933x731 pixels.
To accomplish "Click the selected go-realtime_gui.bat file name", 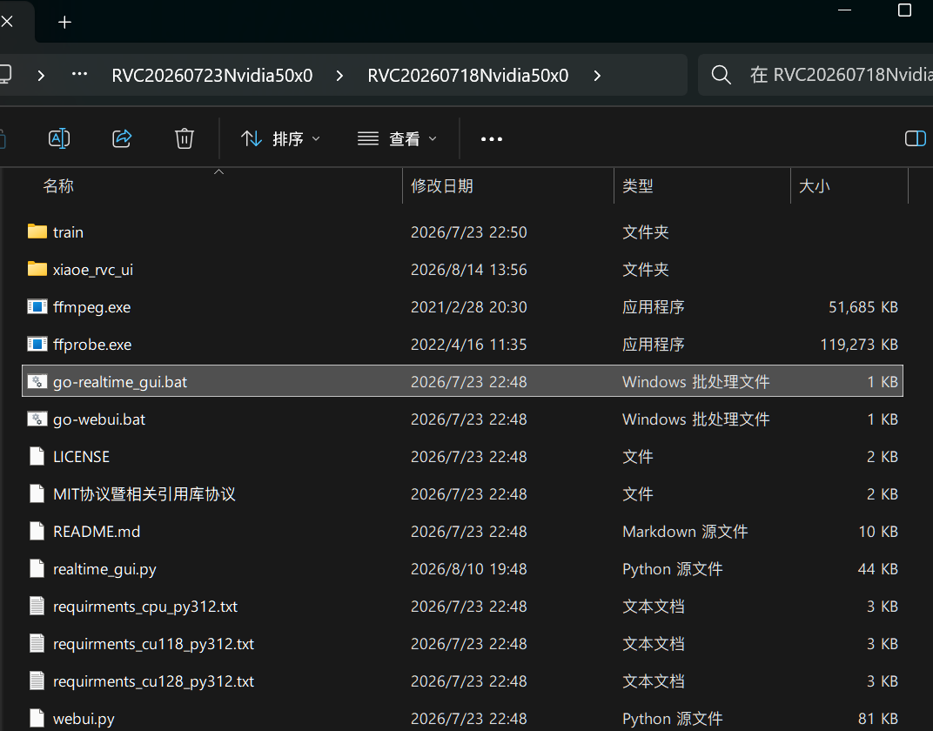I will coord(119,382).
